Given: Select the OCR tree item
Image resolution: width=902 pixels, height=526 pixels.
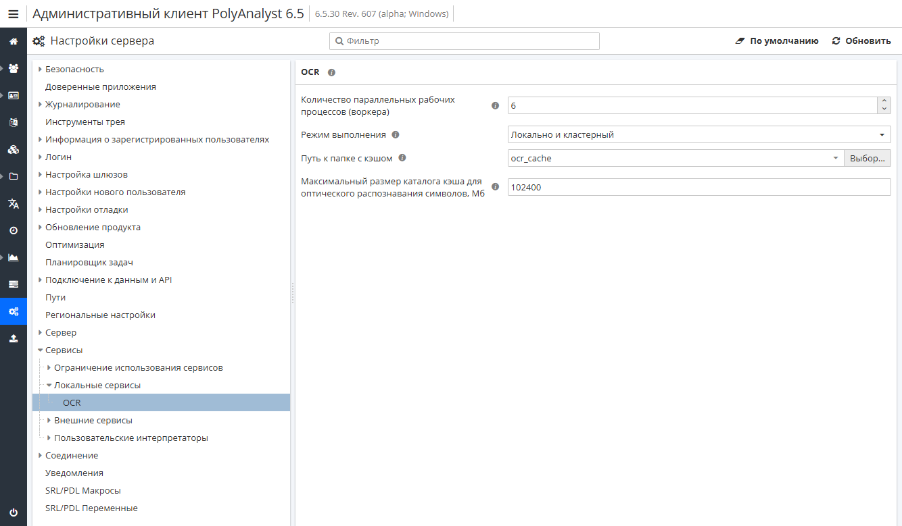Looking at the screenshot, I should pos(161,402).
